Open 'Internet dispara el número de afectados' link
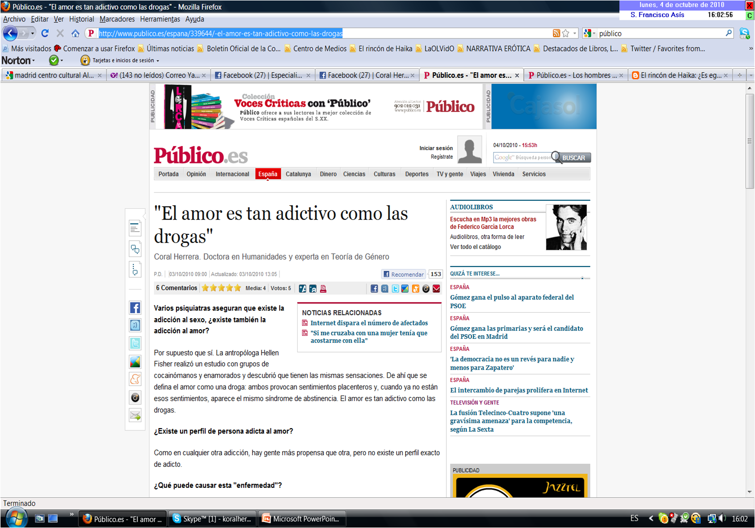This screenshot has height=528, width=755. point(369,323)
